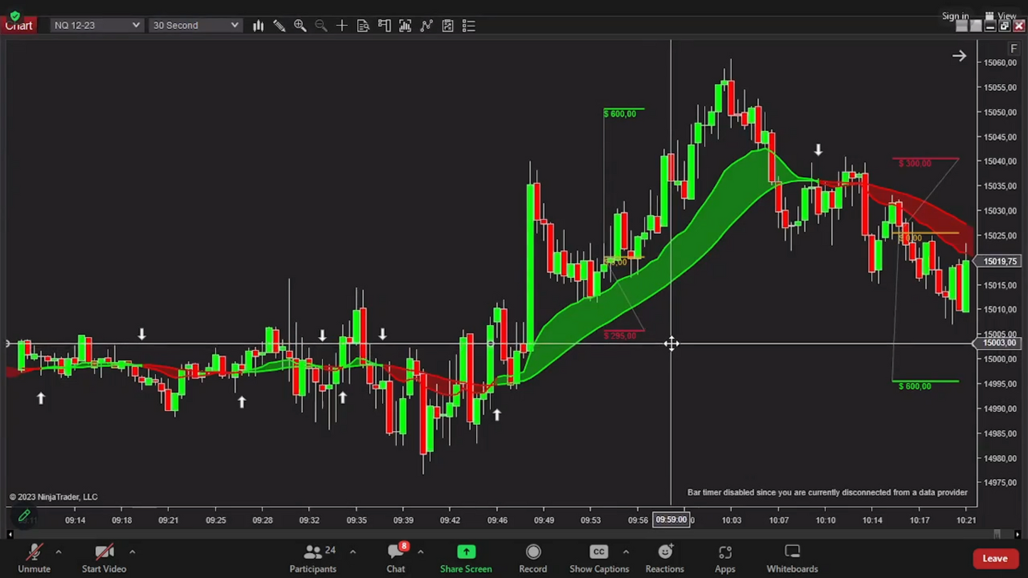This screenshot has width=1028, height=578.
Task: Click the Record button
Action: [533, 558]
